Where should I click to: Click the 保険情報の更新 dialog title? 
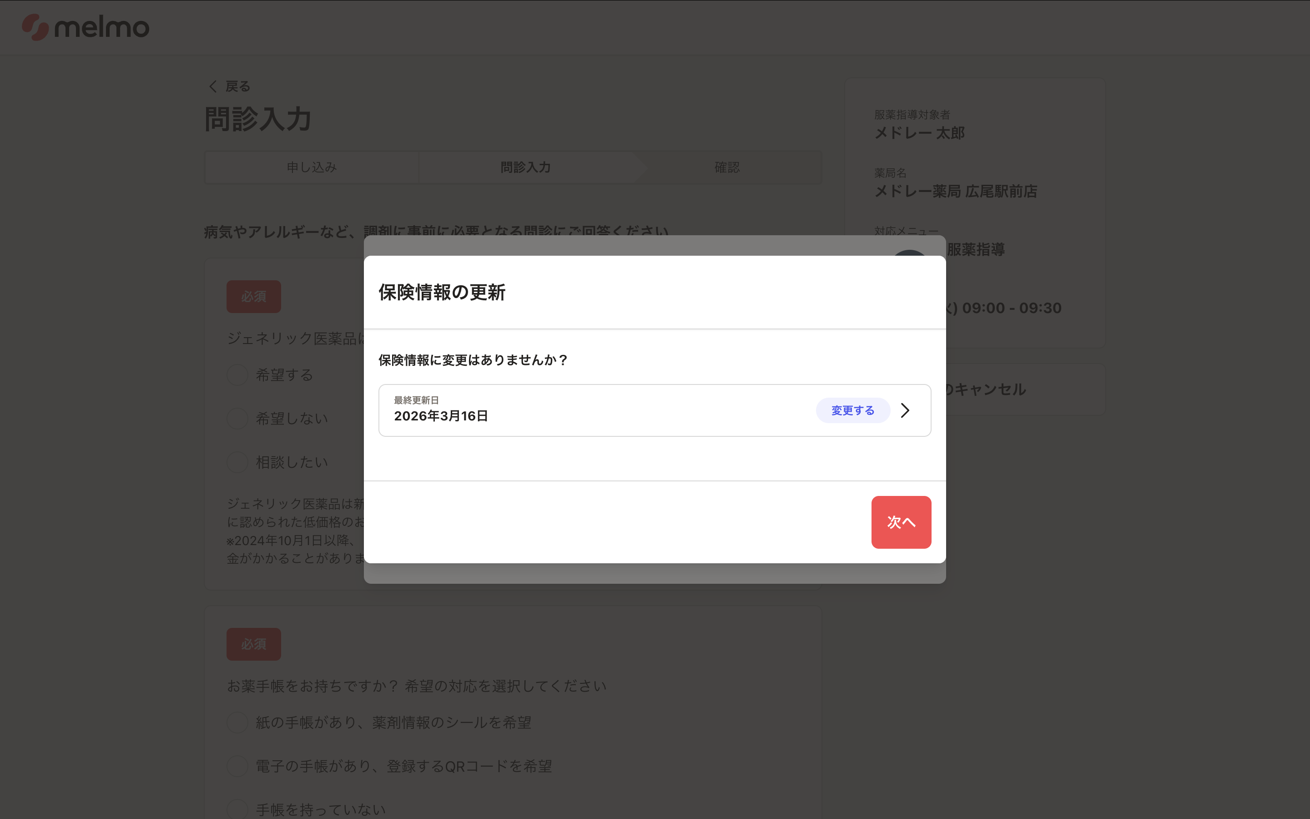(x=442, y=293)
